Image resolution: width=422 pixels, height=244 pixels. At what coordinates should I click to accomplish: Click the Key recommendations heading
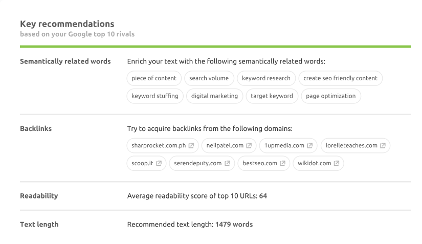(67, 24)
